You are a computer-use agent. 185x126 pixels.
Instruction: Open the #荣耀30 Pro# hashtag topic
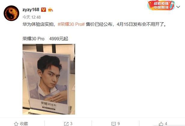[71, 24]
